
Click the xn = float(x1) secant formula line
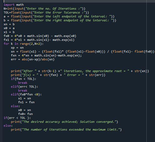pos(83,51)
